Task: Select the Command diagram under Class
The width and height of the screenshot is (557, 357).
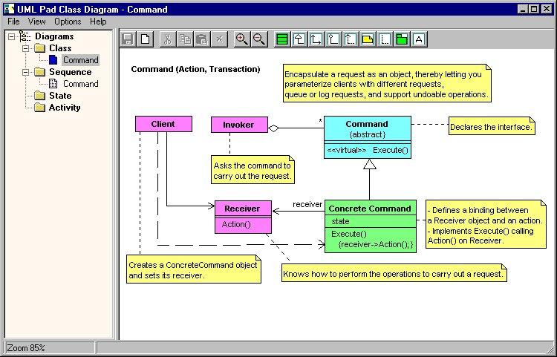Action: click(81, 60)
